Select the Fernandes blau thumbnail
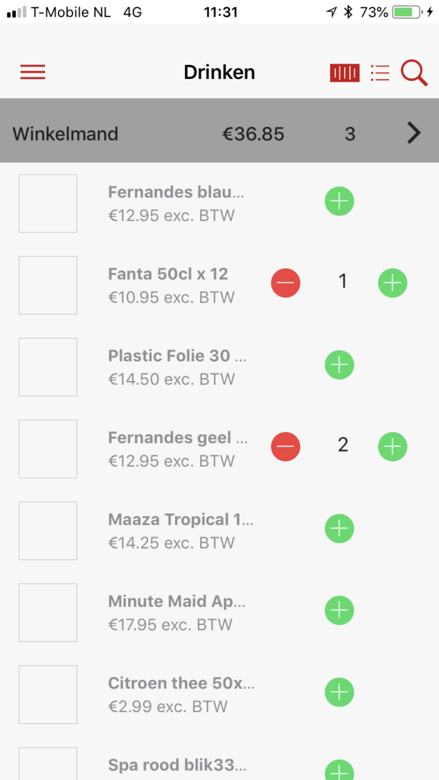 (48, 204)
